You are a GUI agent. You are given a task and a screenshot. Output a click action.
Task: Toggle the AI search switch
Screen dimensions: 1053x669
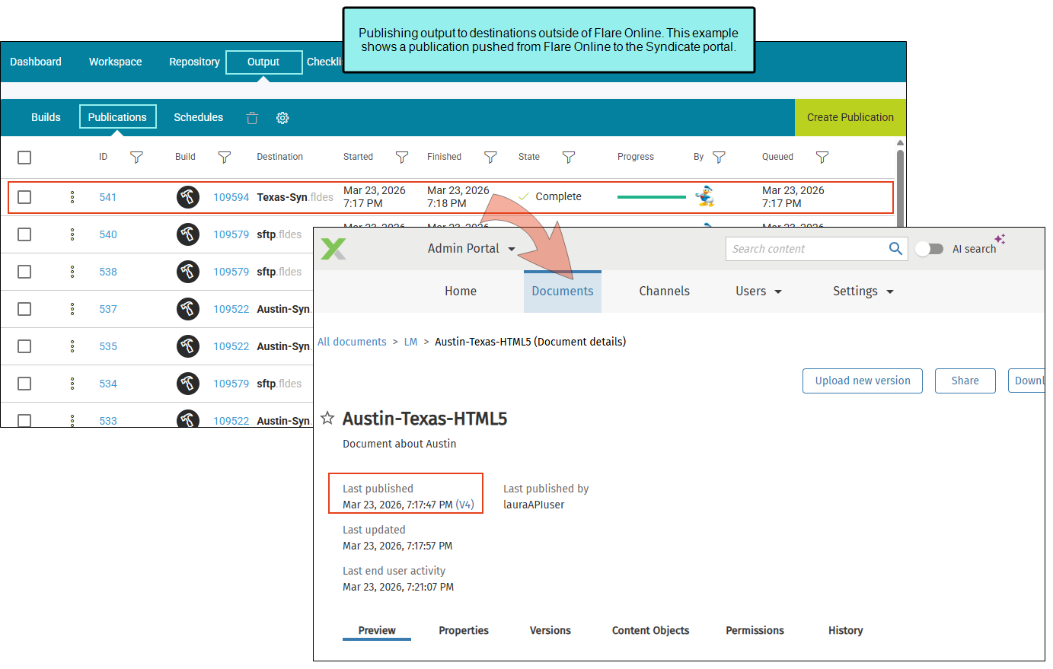[x=929, y=249]
